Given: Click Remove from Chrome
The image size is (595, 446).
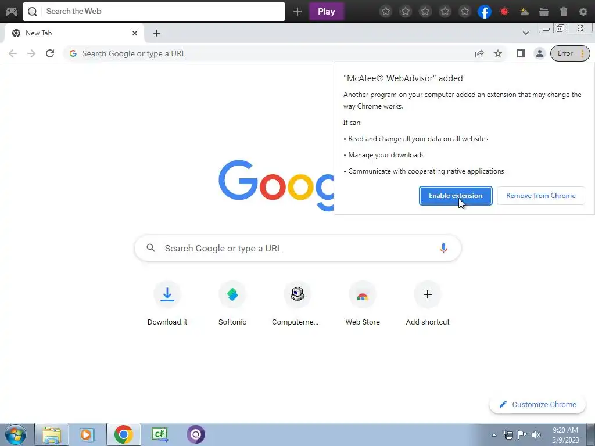Looking at the screenshot, I should [x=541, y=196].
